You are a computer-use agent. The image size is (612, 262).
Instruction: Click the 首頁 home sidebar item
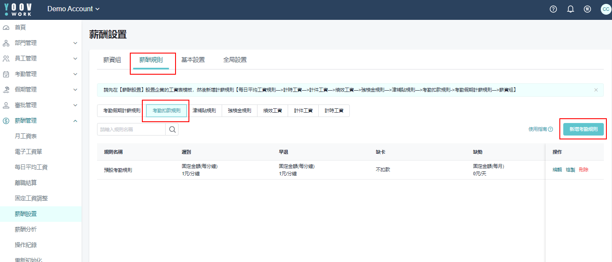[20, 27]
